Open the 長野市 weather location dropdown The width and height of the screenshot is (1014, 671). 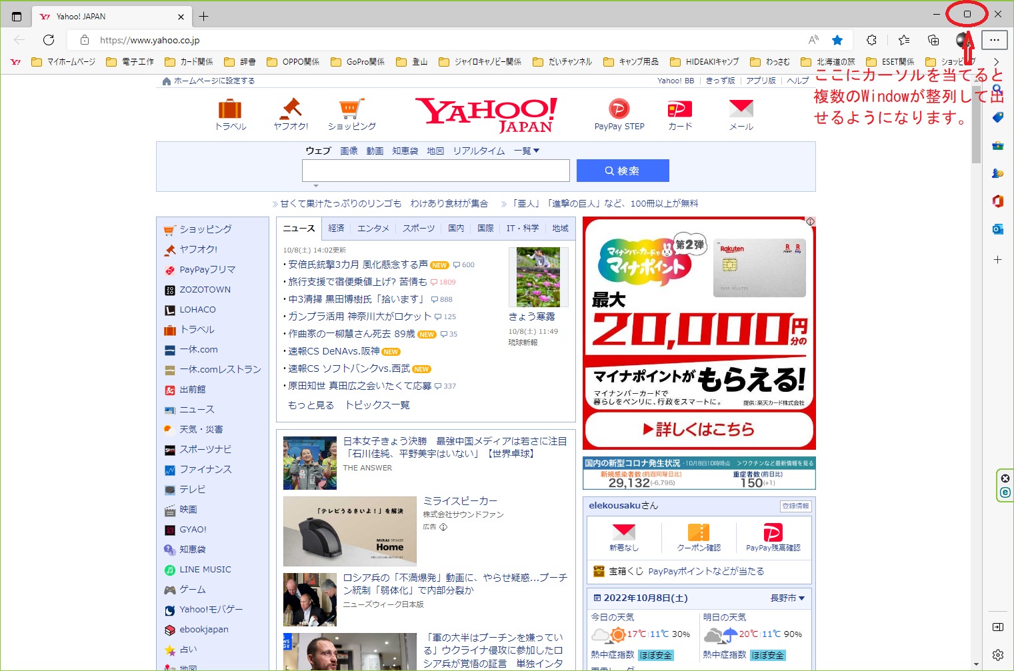[787, 598]
